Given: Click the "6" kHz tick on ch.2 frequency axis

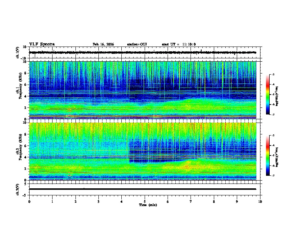Looking at the screenshot, I should click(26, 146).
